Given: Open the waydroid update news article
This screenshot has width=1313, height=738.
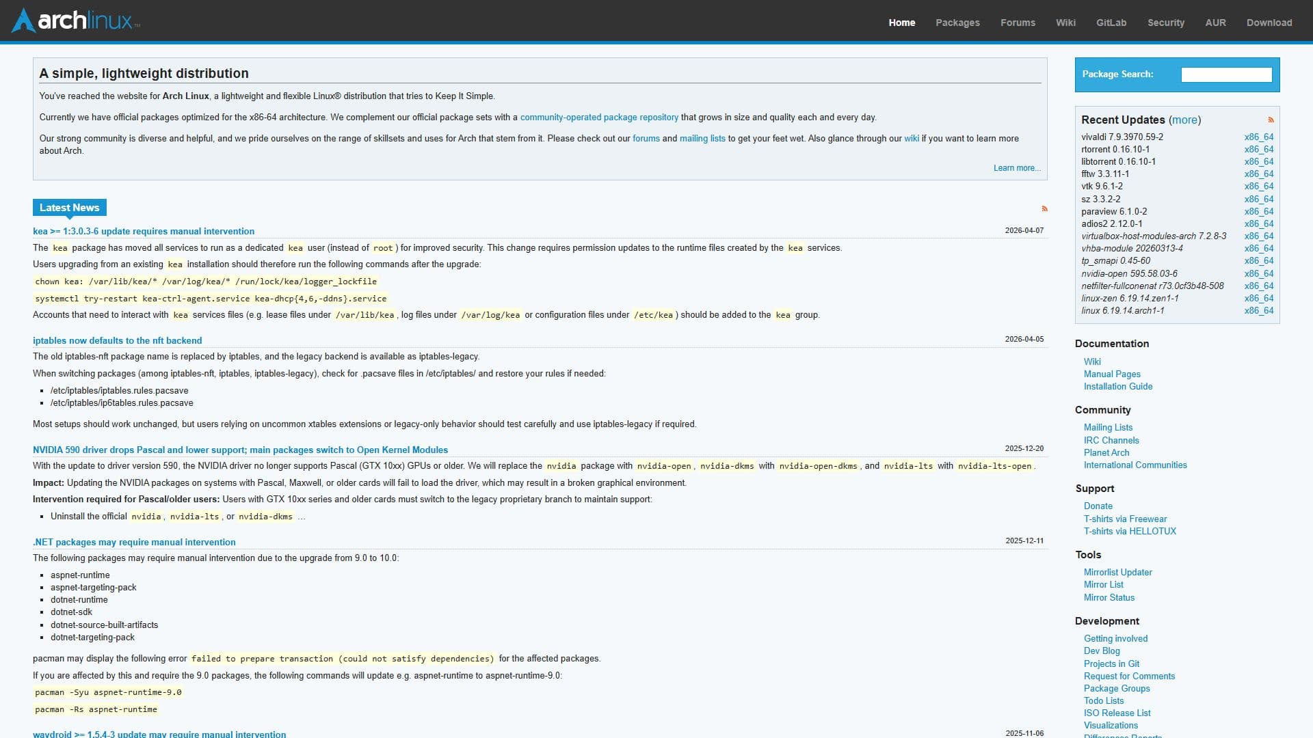Looking at the screenshot, I should pos(159,734).
